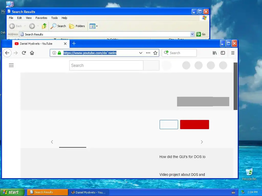This screenshot has height=196, width=262.
Task: Click the YouTube page scrollbar thumb
Action: point(235,86)
